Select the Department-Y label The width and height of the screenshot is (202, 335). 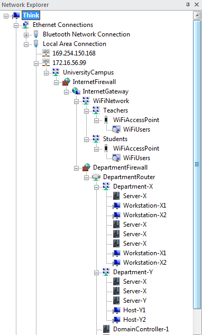tap(133, 272)
